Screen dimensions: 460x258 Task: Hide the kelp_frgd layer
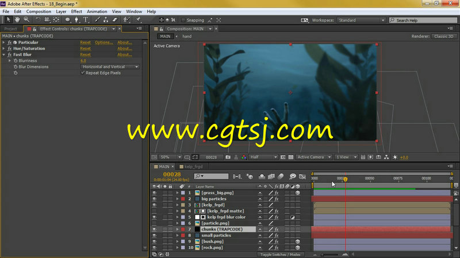point(154,205)
